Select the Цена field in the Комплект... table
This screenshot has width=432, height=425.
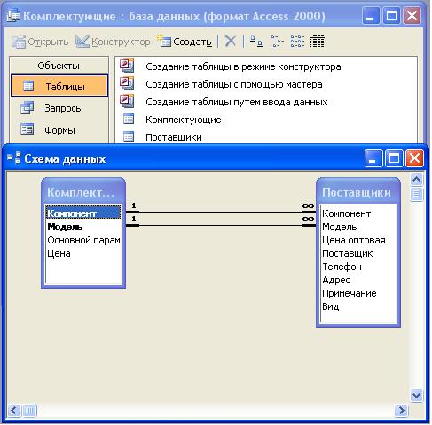tap(59, 253)
